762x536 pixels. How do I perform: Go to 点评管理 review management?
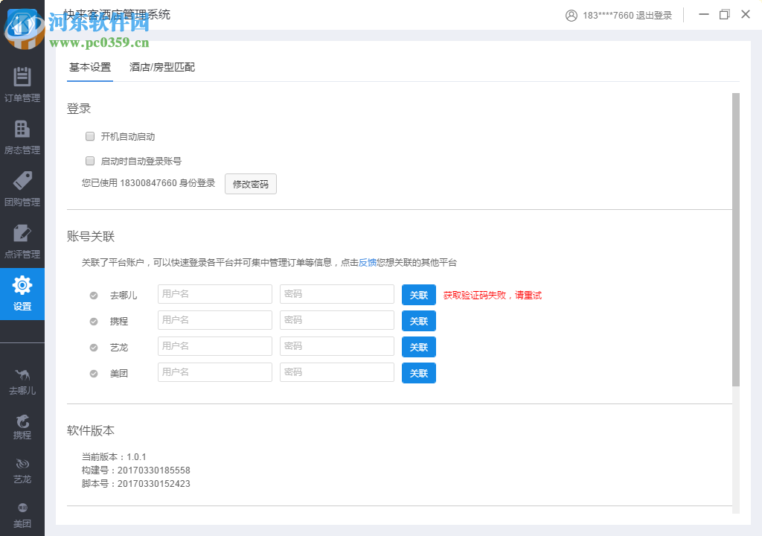pos(22,240)
